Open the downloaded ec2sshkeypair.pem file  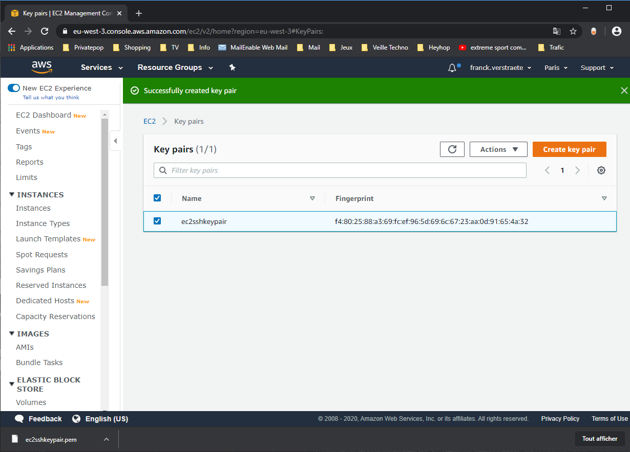(51, 439)
